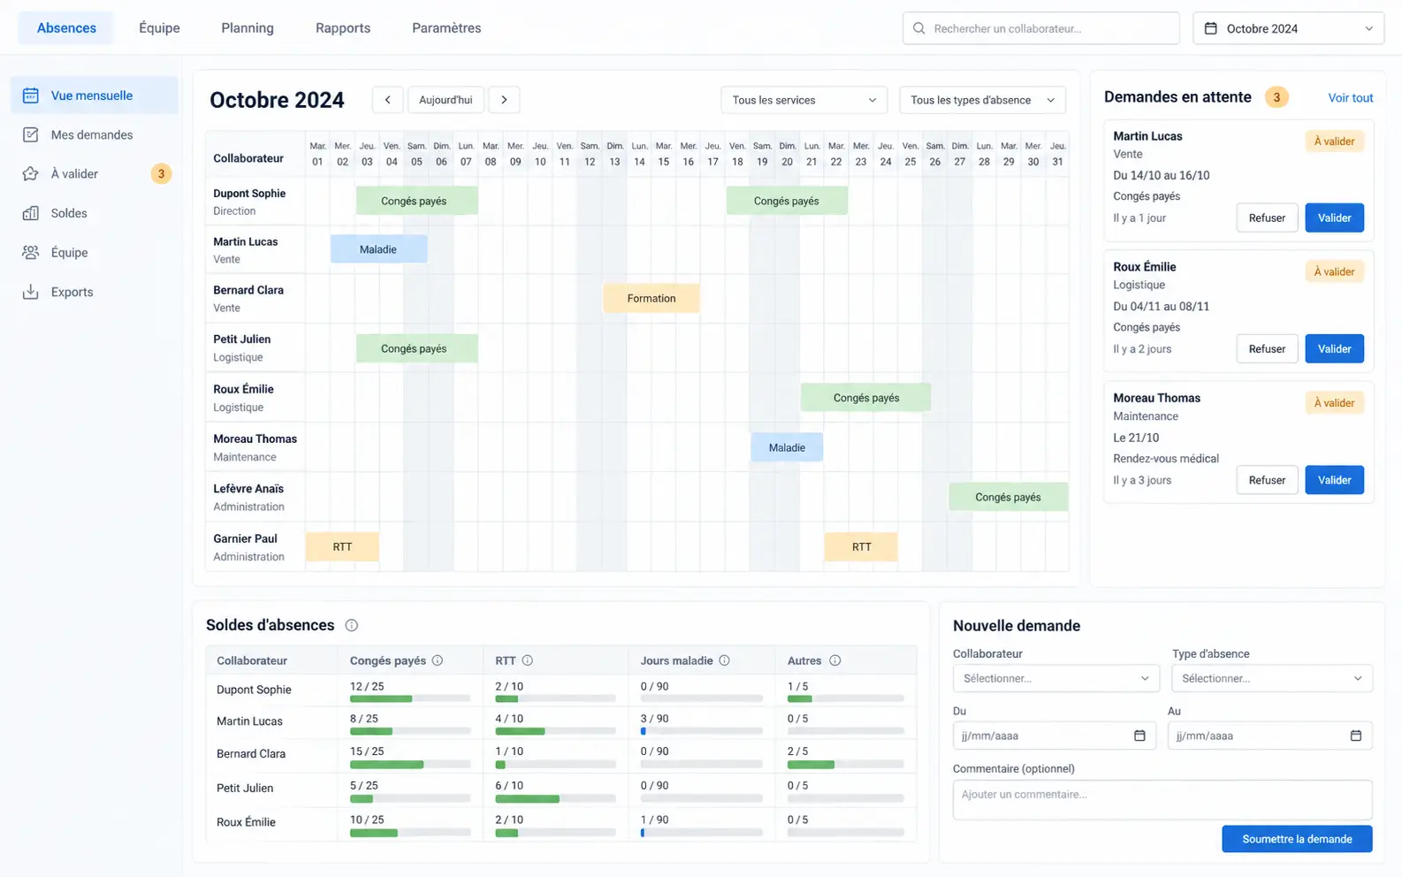Expand Tous les types d'absence filter
The height and width of the screenshot is (877, 1402).
tap(982, 100)
